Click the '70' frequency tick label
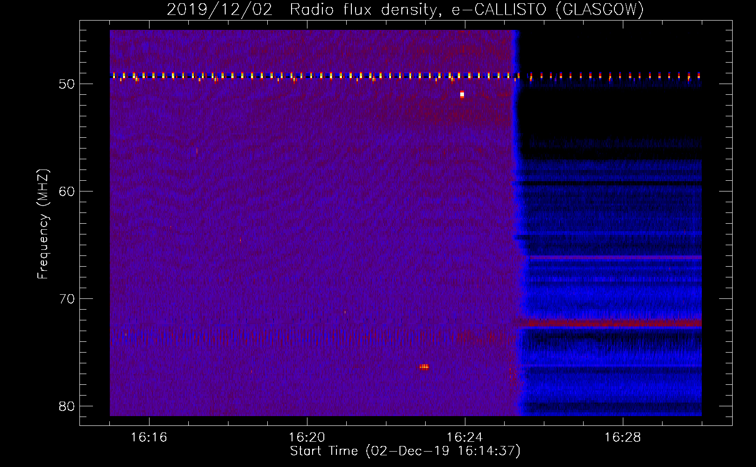This screenshot has height=467, width=756. tap(67, 299)
